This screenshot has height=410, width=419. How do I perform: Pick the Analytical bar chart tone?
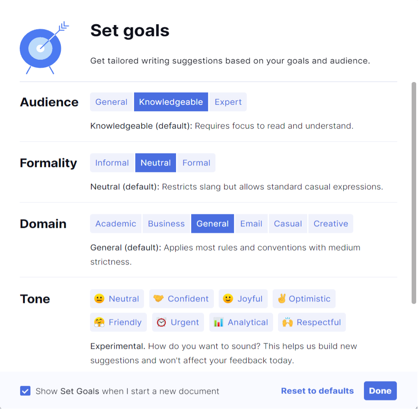(241, 323)
